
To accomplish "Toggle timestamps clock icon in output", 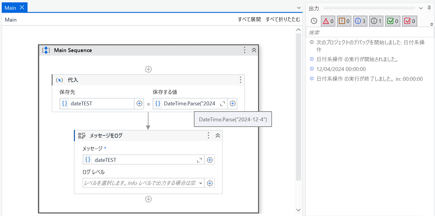I will [x=314, y=21].
